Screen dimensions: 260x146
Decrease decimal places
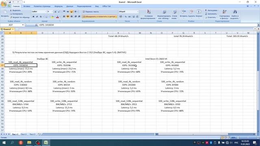click(137, 17)
